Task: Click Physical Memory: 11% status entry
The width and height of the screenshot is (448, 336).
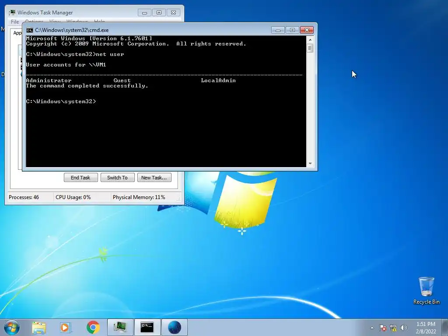Action: point(139,197)
